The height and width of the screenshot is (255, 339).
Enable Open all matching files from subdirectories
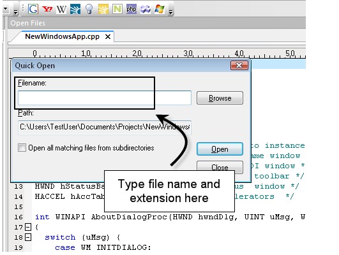[22, 148]
